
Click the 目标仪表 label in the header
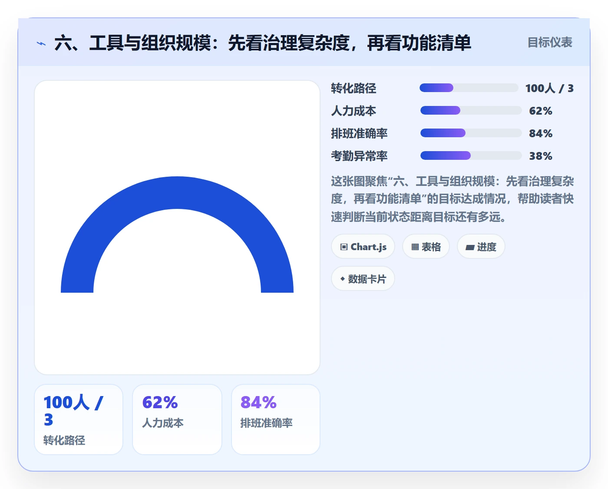click(x=550, y=43)
